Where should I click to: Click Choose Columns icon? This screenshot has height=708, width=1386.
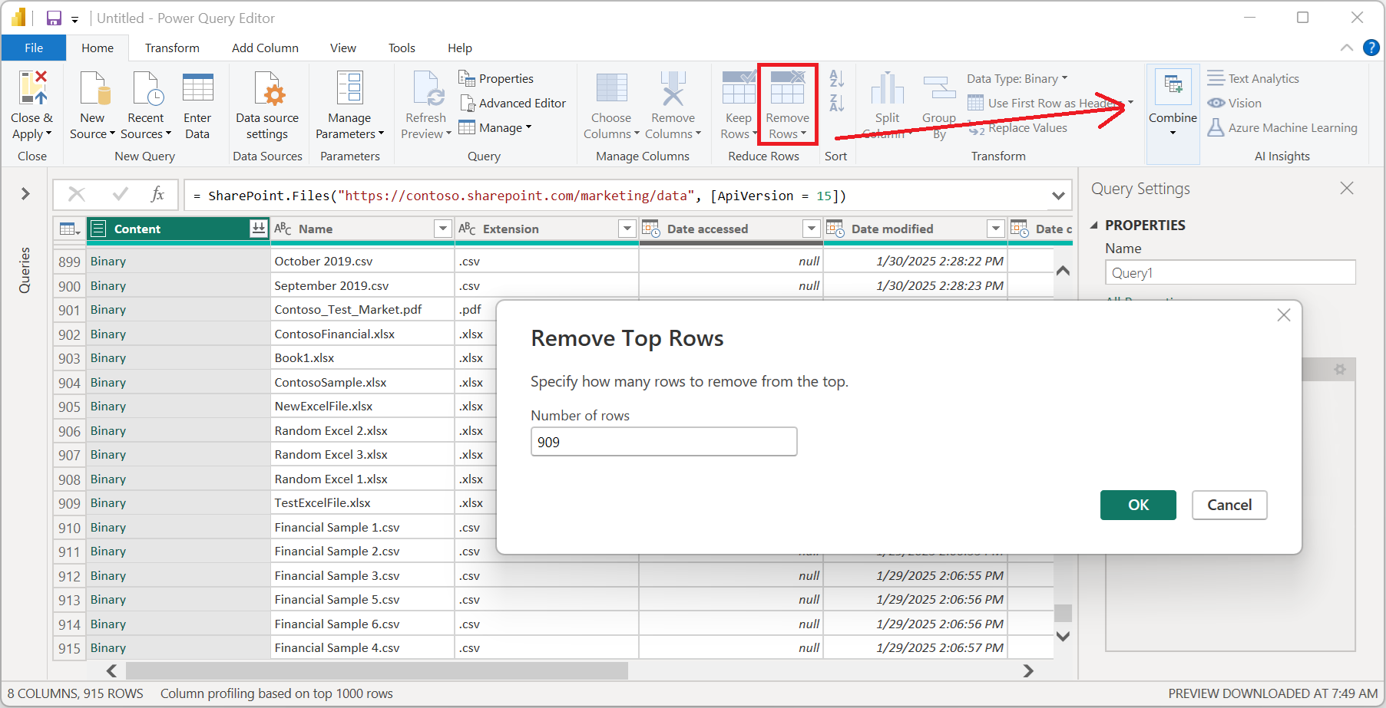(611, 88)
